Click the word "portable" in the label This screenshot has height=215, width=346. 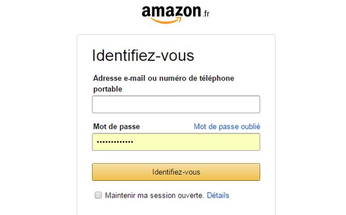click(108, 89)
